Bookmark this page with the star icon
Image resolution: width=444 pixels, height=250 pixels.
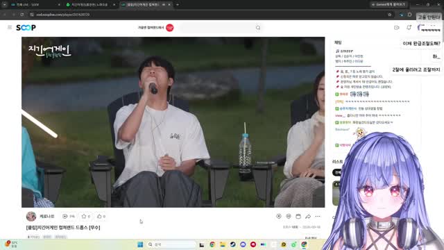390,15
